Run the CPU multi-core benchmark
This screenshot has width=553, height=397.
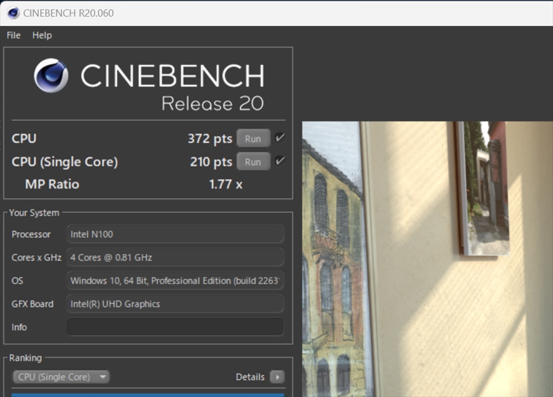click(x=253, y=139)
